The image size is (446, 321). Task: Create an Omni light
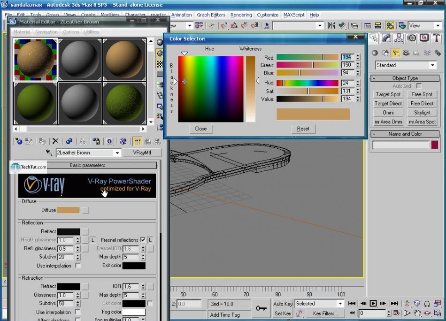[x=388, y=113]
